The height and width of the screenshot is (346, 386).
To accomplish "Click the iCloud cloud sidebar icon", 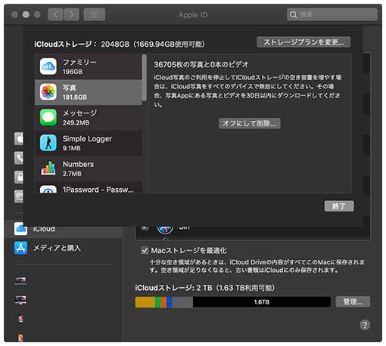I will (x=20, y=229).
